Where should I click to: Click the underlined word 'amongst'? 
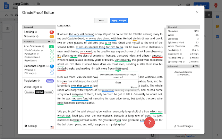click(x=157, y=56)
